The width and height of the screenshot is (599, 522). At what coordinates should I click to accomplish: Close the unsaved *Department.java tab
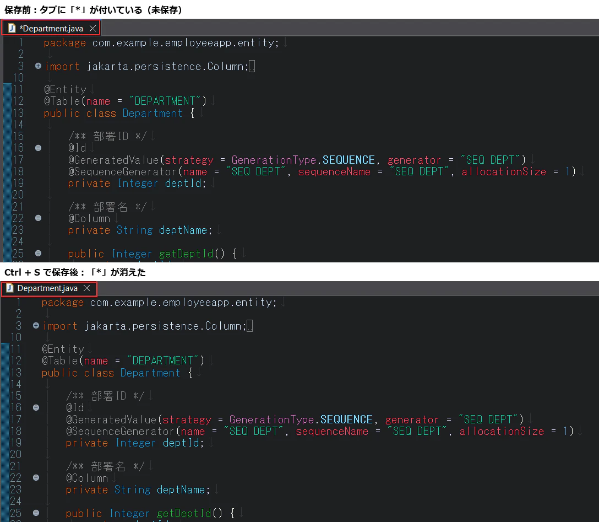click(92, 28)
